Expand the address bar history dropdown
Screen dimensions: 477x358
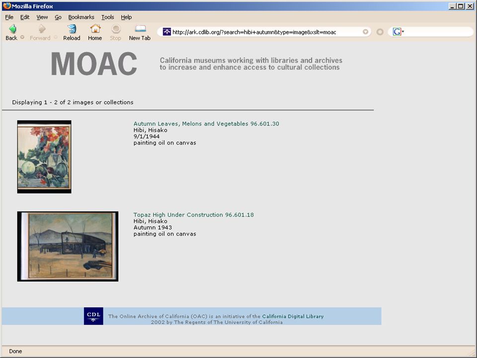pos(365,32)
